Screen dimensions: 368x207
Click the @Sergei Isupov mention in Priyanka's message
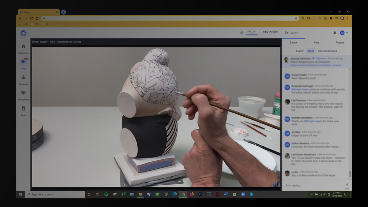(x=300, y=89)
